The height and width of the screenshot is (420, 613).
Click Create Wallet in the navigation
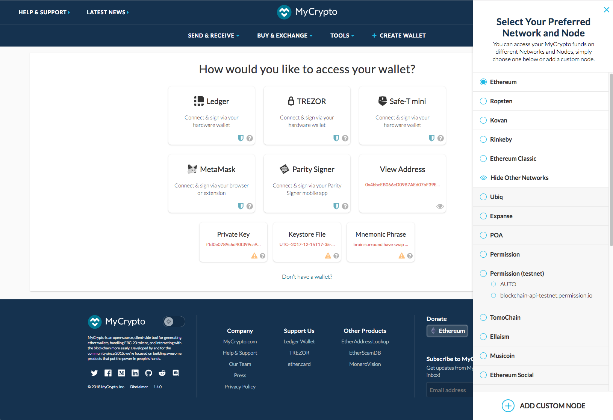pyautogui.click(x=399, y=35)
